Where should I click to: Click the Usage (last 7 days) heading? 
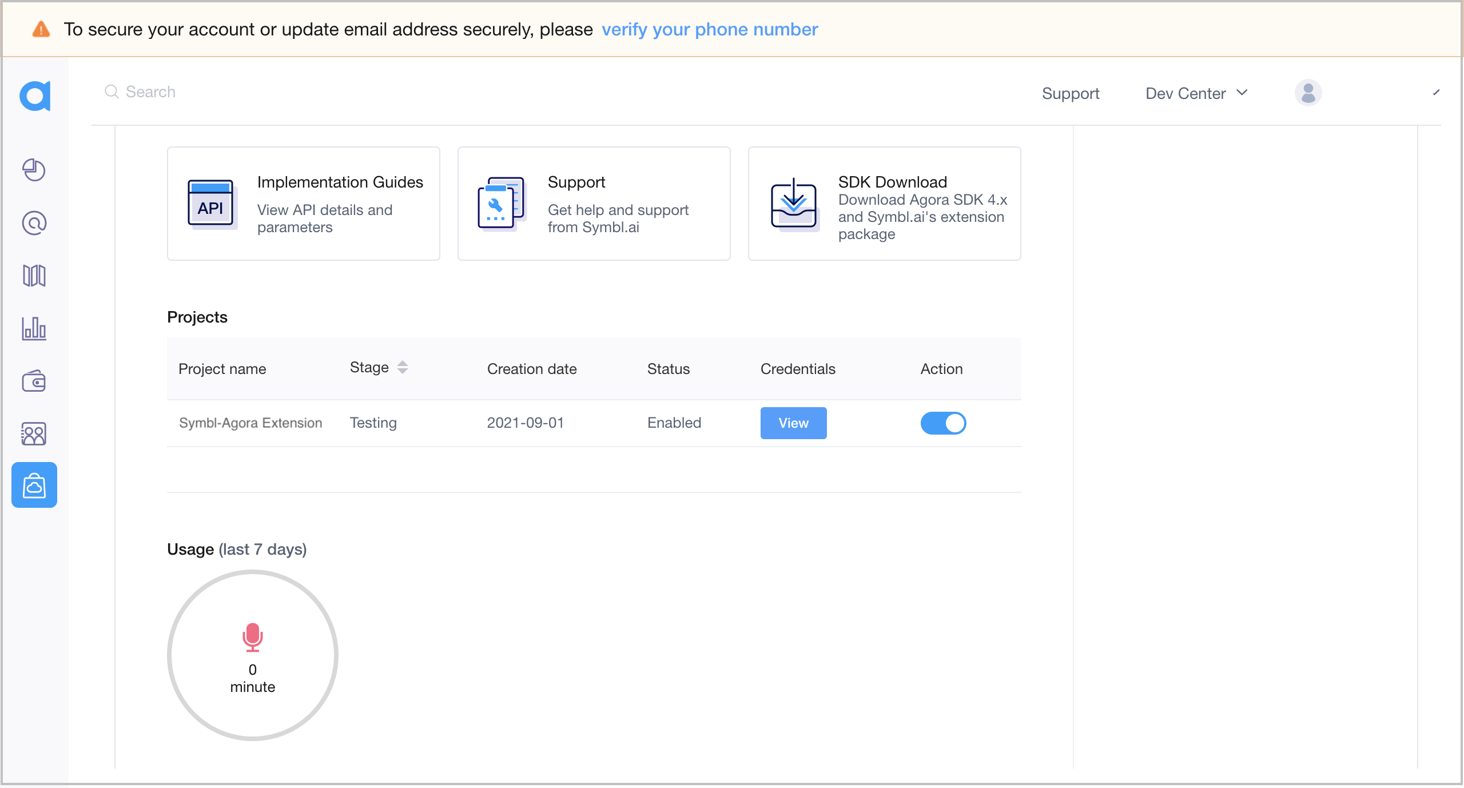[237, 550]
